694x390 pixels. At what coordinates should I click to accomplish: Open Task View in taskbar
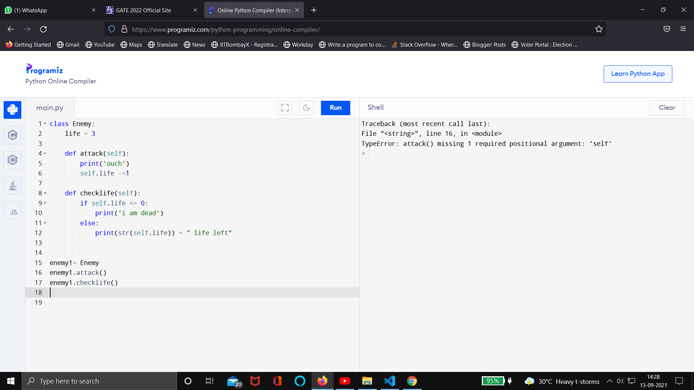[x=210, y=381]
